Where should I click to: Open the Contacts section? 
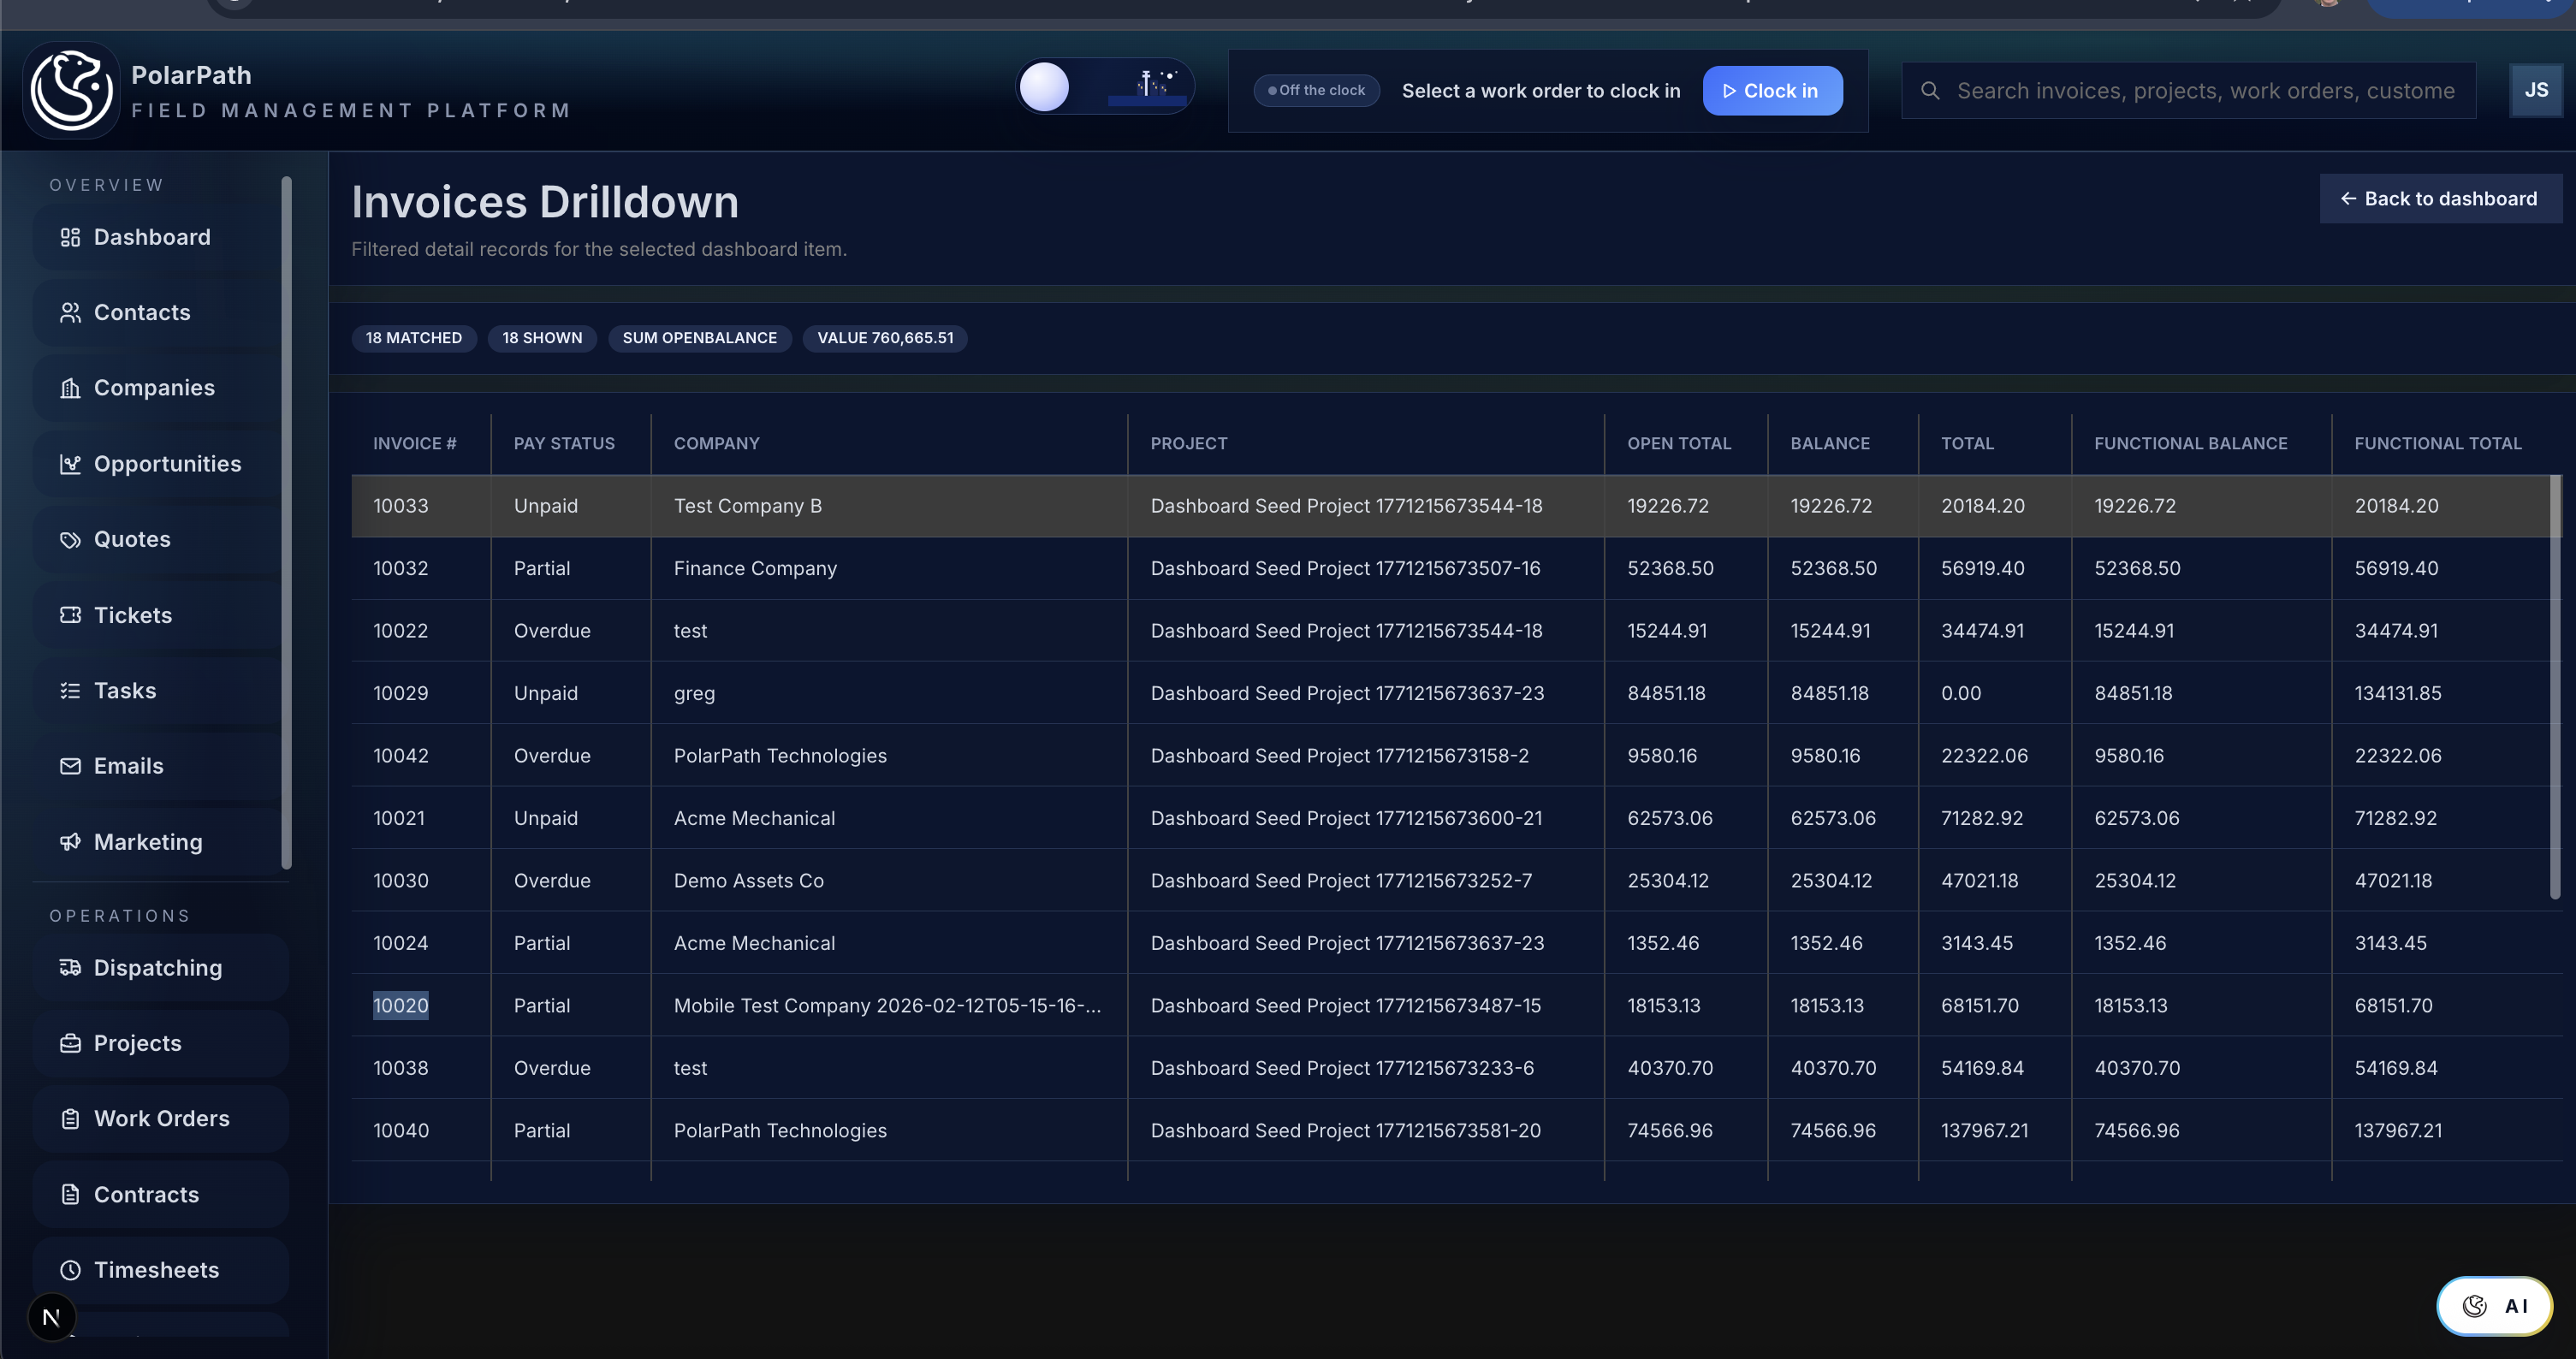[x=141, y=312]
